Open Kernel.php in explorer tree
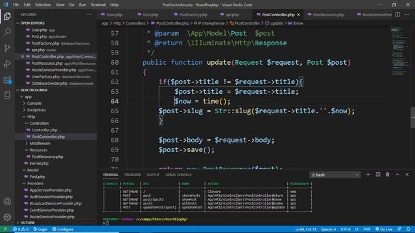The image size is (415, 233). click(39, 163)
